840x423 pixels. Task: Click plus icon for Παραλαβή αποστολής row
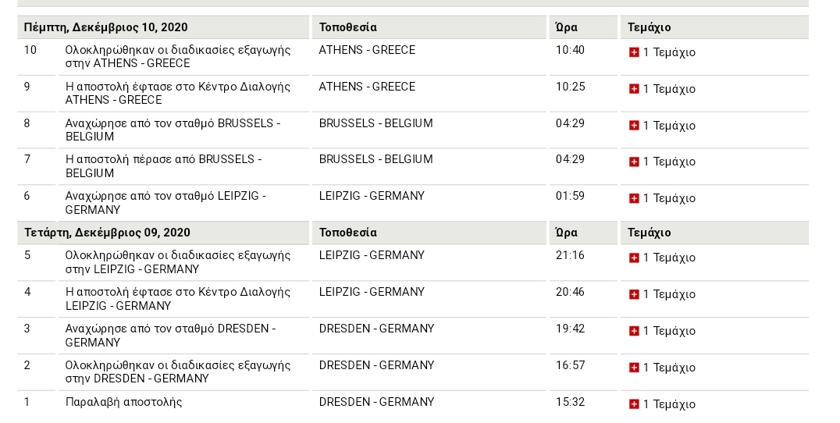click(634, 404)
